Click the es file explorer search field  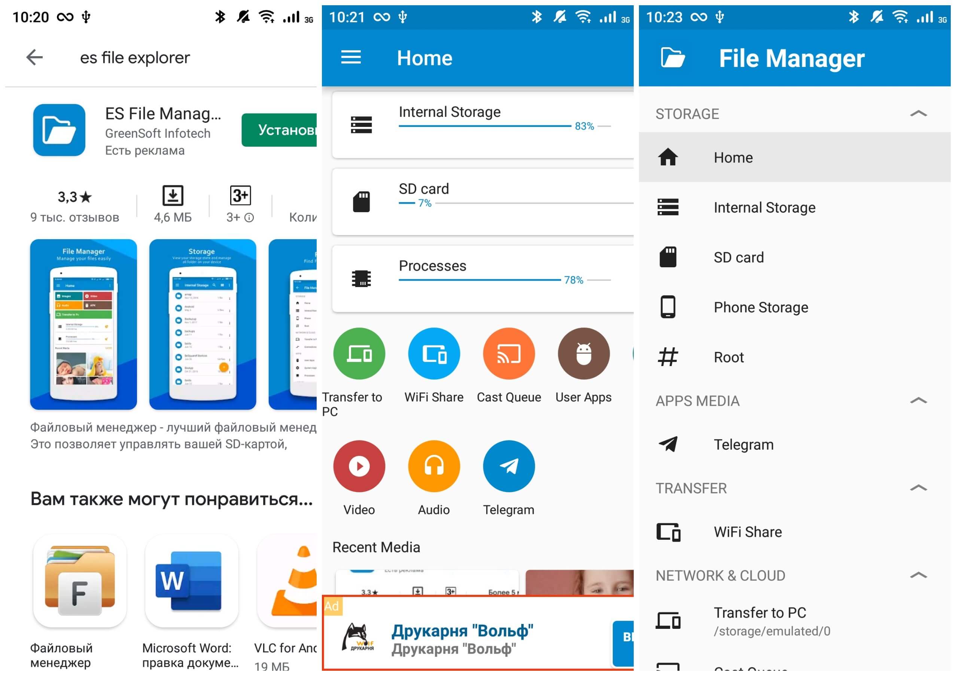pyautogui.click(x=135, y=57)
